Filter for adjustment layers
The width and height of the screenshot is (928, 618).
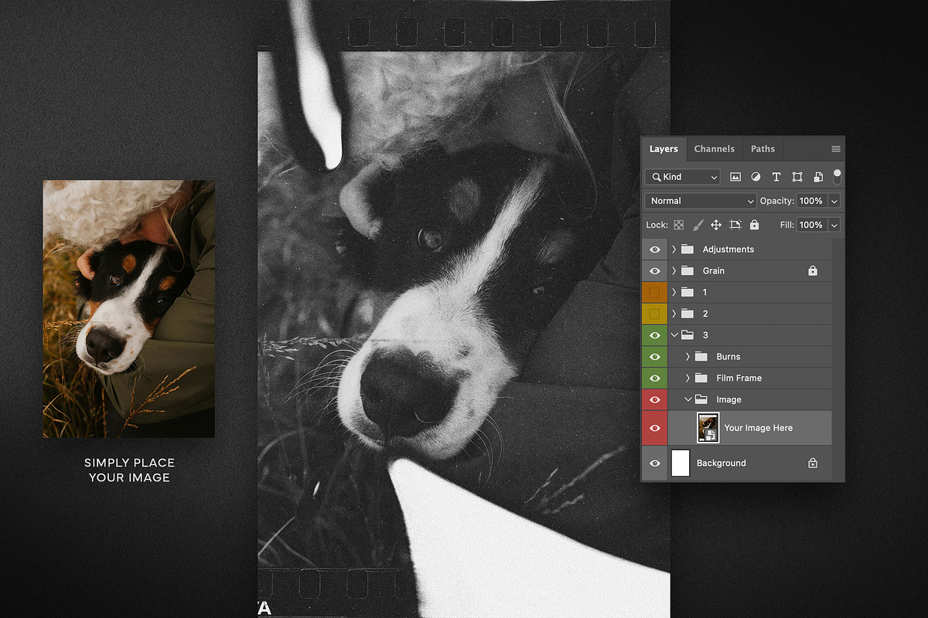coord(756,177)
